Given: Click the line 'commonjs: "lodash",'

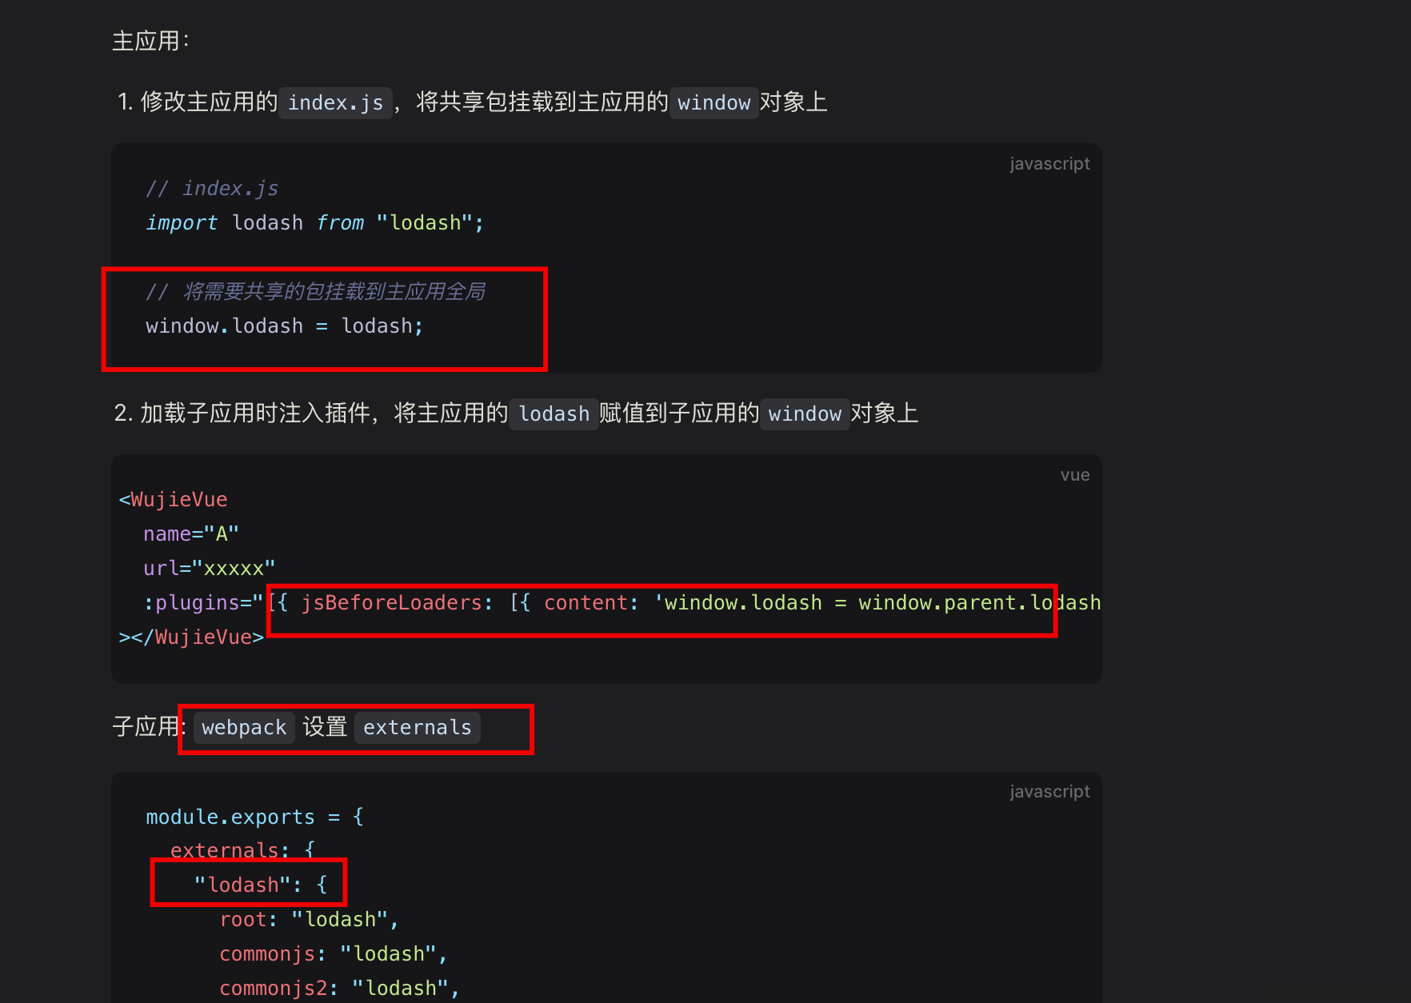Looking at the screenshot, I should click(334, 954).
